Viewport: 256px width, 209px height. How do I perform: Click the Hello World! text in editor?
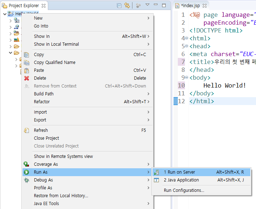(225, 85)
